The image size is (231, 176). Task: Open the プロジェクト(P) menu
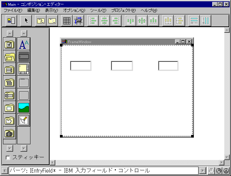(x=124, y=10)
